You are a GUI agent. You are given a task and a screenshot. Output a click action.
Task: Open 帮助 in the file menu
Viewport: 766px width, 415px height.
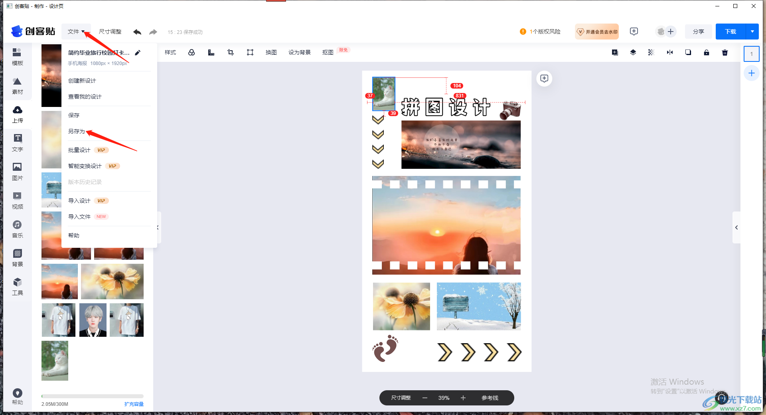pyautogui.click(x=74, y=235)
